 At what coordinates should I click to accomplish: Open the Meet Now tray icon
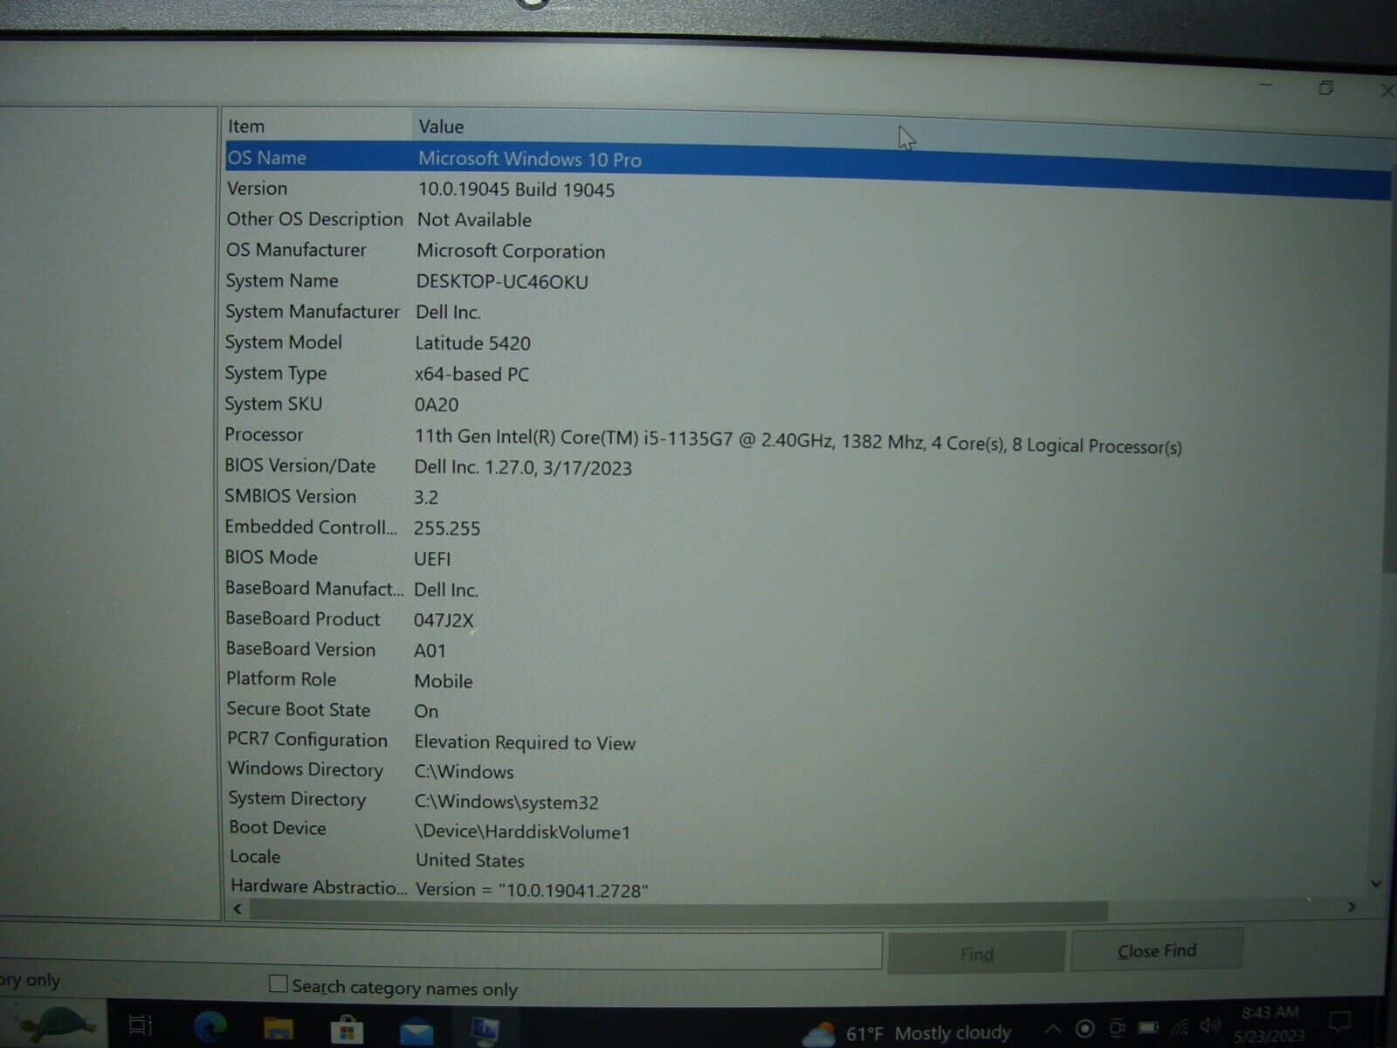pos(1117,1028)
